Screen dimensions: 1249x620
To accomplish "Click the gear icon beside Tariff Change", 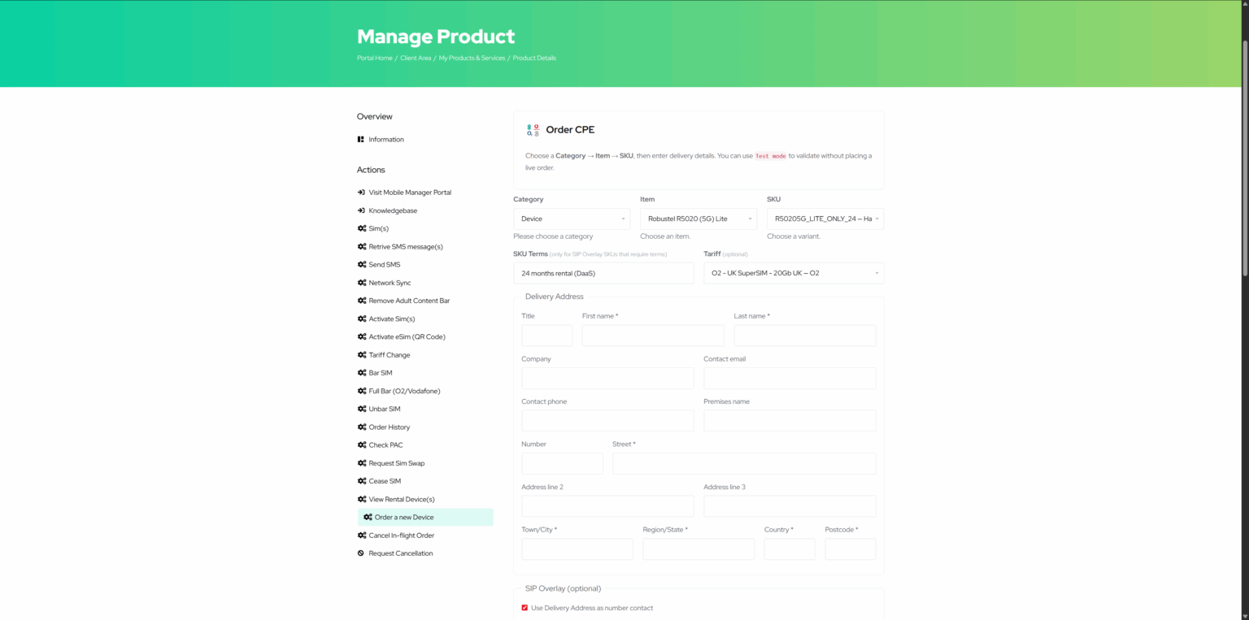I will click(361, 354).
